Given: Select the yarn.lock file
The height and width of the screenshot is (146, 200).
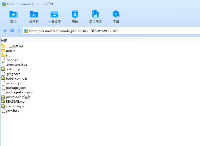Looking at the screenshot, I should (13, 111).
